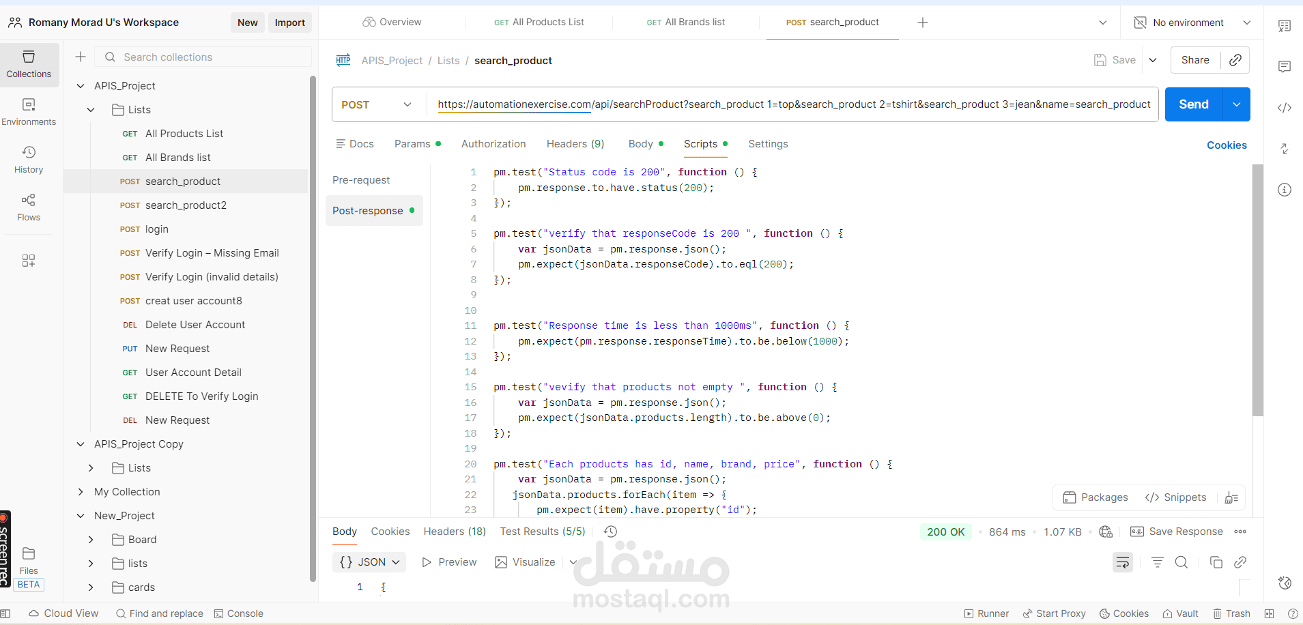Open the History sidebar panel
The height and width of the screenshot is (625, 1303).
29,160
